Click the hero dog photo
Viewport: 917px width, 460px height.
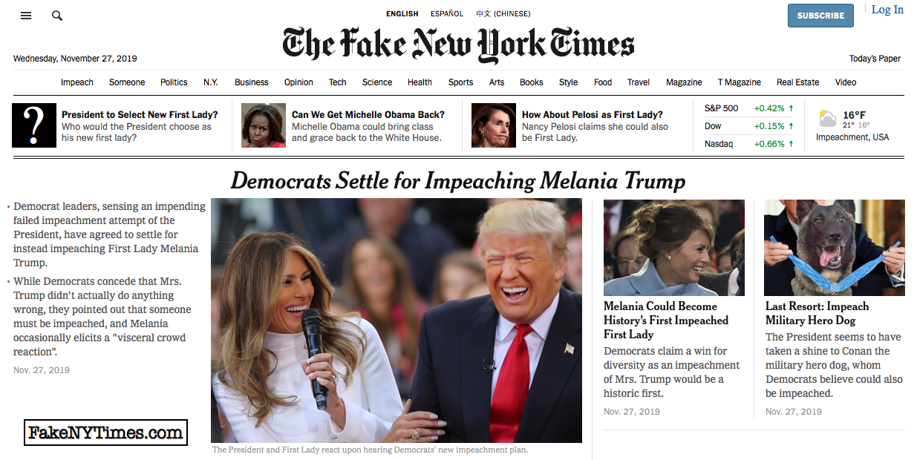[835, 248]
